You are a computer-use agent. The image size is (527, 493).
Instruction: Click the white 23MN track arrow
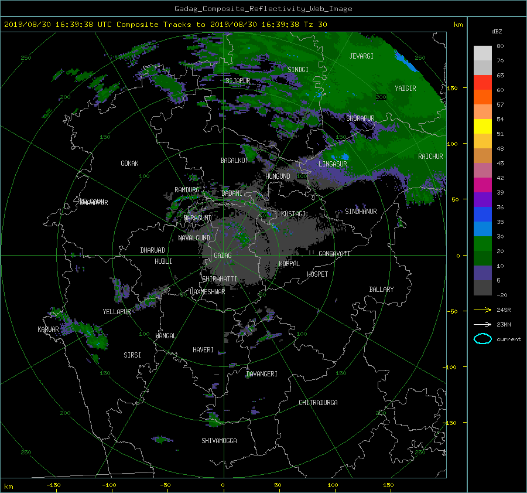click(x=482, y=324)
